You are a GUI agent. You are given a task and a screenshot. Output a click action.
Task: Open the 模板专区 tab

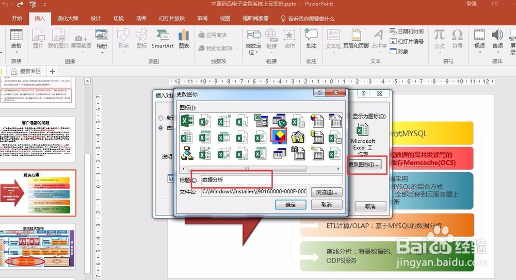tap(26, 71)
